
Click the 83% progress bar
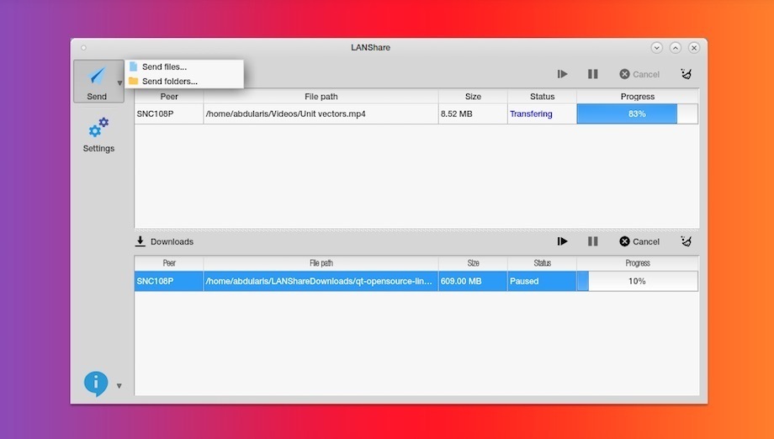637,114
